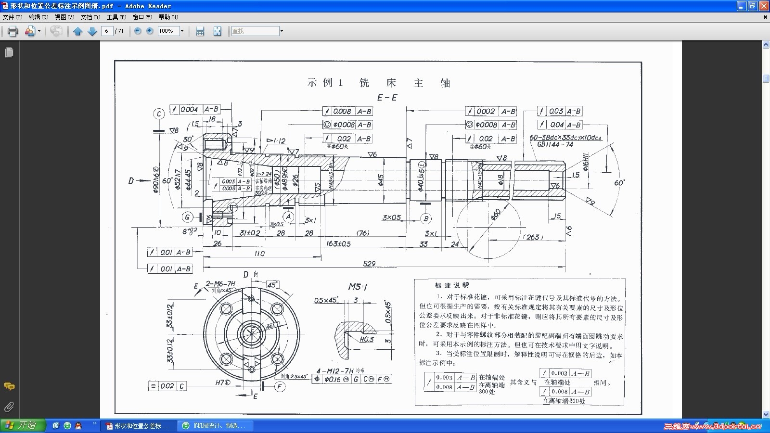The width and height of the screenshot is (770, 433).
Task: Click the page number field showing 6
Action: coord(106,31)
